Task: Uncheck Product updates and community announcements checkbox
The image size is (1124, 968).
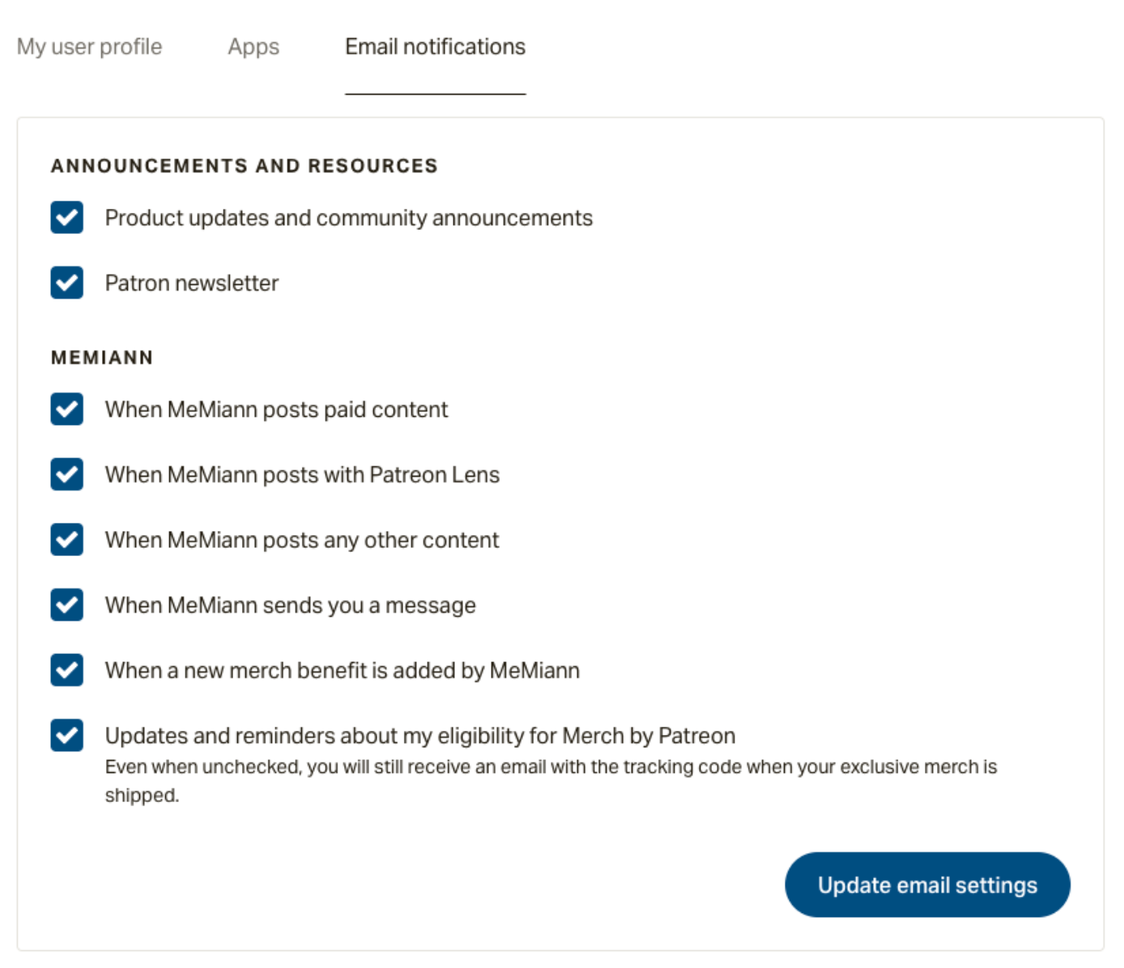Action: (66, 218)
